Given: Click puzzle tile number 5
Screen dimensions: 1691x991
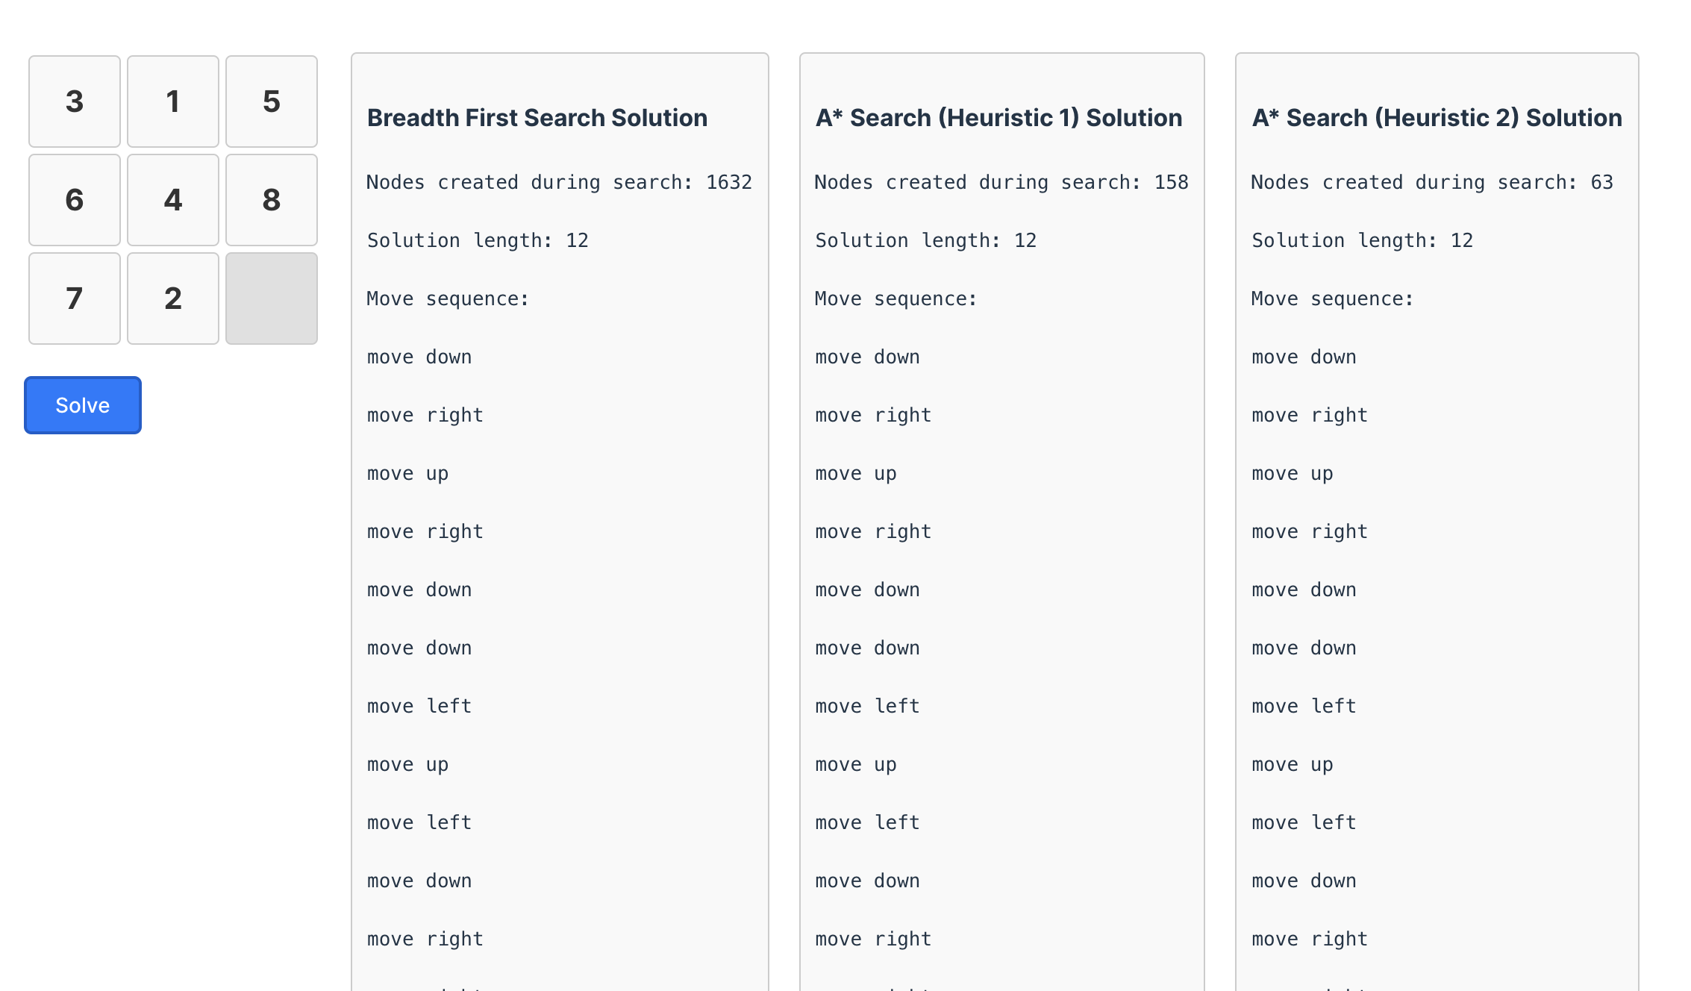Looking at the screenshot, I should (x=272, y=101).
